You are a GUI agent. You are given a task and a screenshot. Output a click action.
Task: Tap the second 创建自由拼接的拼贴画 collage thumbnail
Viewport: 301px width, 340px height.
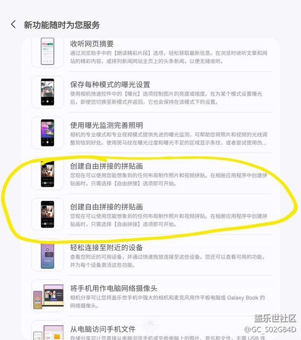coord(47,214)
